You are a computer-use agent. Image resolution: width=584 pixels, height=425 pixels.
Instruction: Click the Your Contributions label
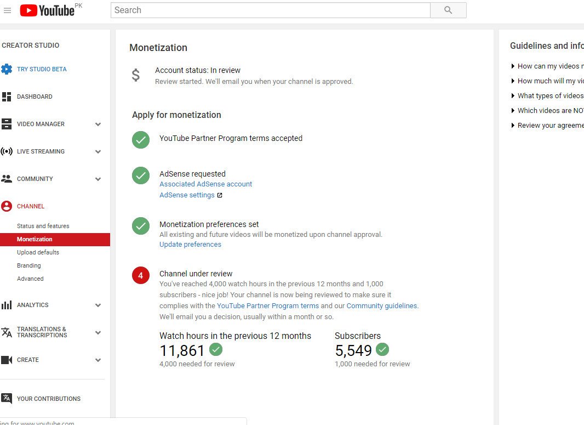(x=49, y=399)
